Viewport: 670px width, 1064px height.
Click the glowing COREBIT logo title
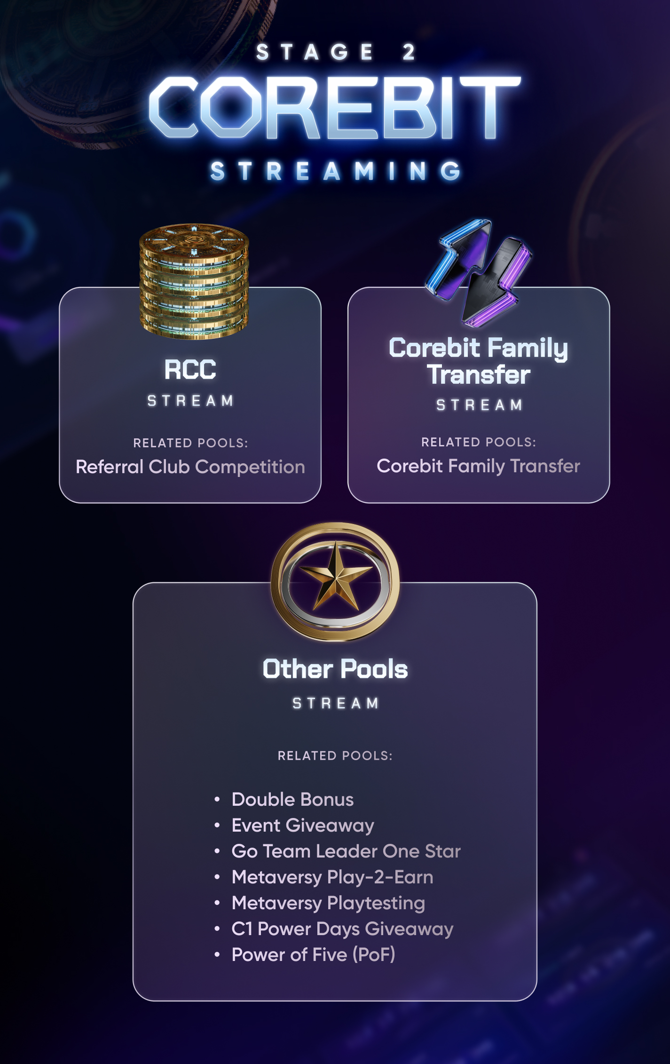pyautogui.click(x=335, y=108)
